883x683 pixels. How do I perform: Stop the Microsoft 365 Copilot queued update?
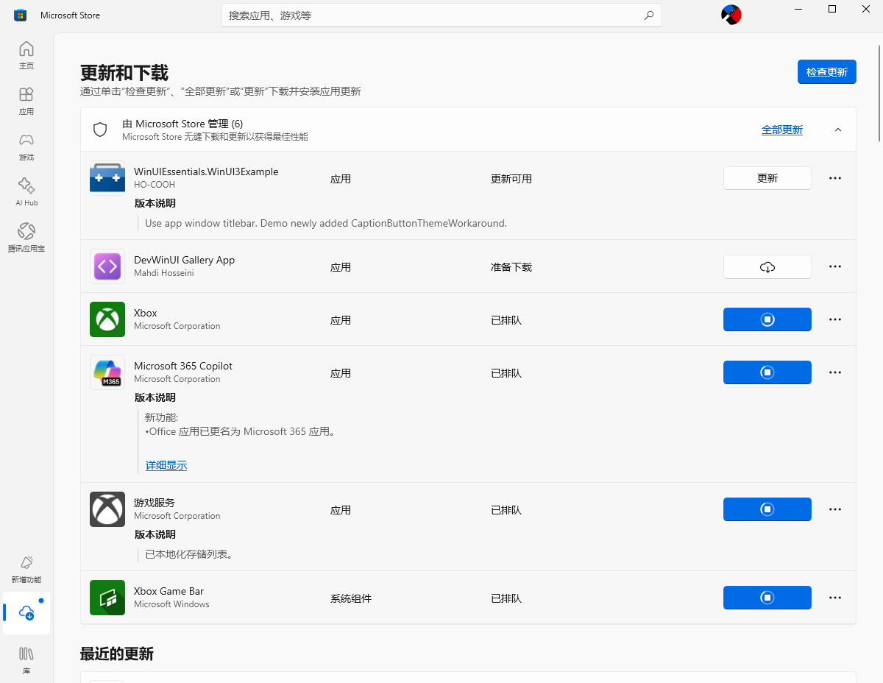tap(767, 372)
